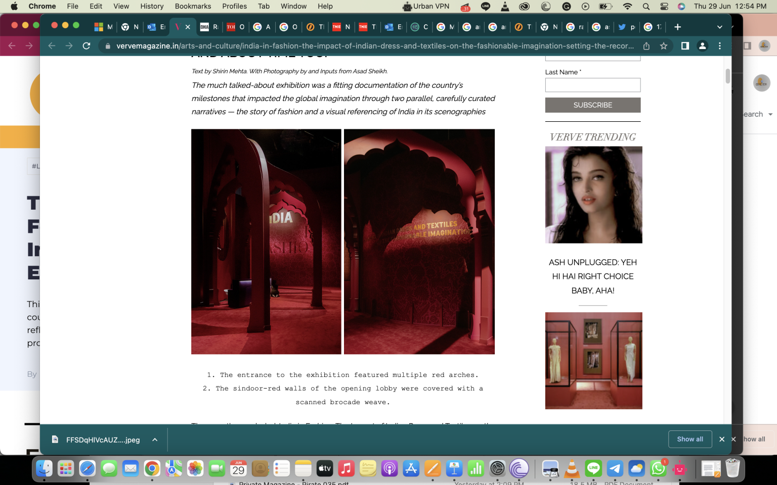Click the SUBSCRIBE button
The width and height of the screenshot is (777, 485).
(x=593, y=105)
